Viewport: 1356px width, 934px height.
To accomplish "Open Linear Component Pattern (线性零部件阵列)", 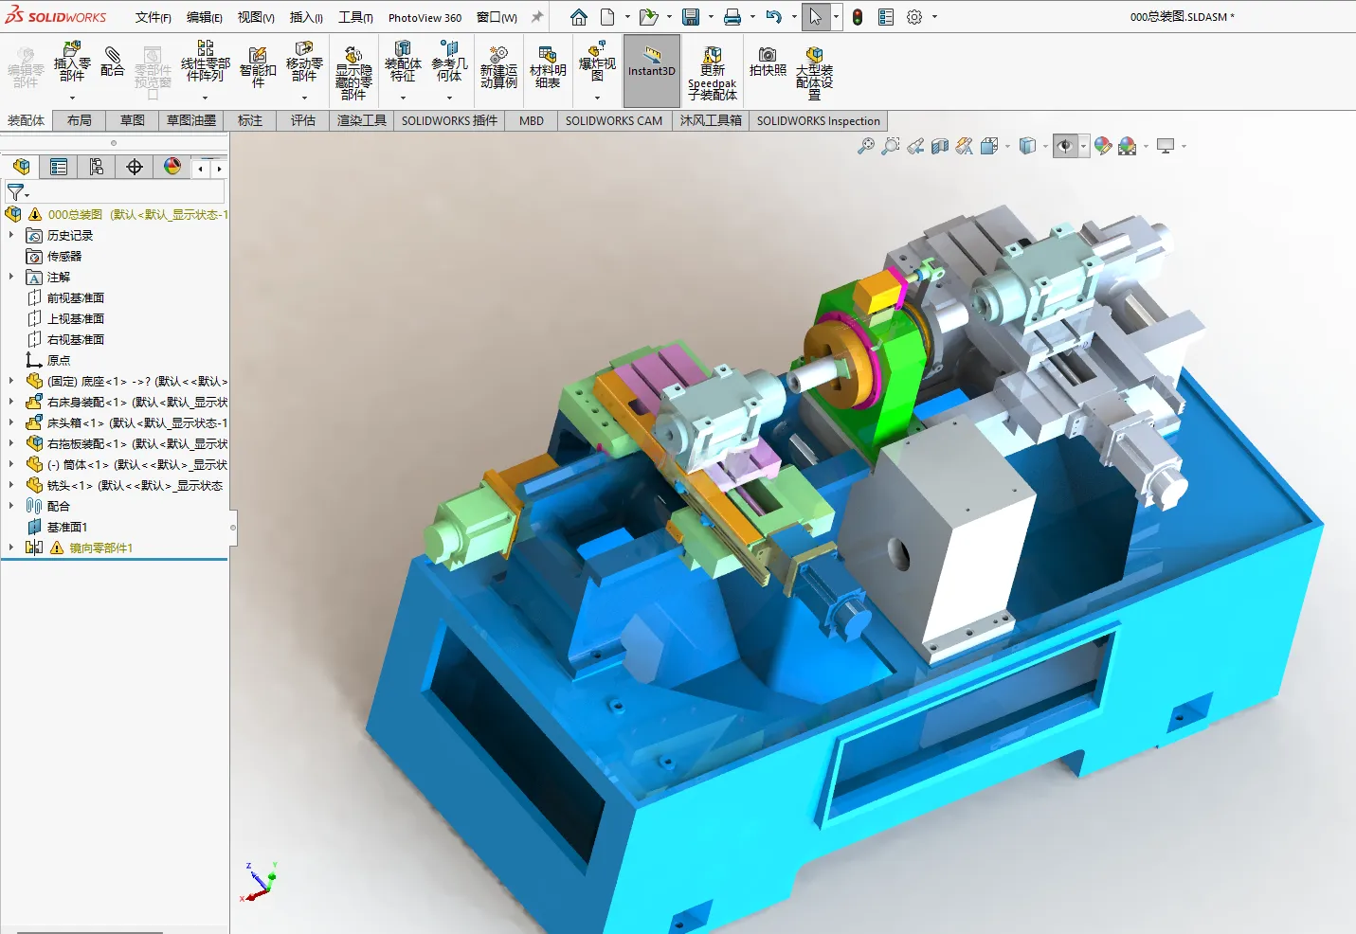I will (205, 63).
